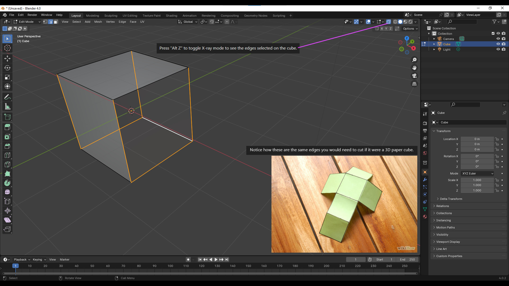The image size is (509, 286).
Task: Click the Pan view hand icon
Action: pyautogui.click(x=414, y=68)
